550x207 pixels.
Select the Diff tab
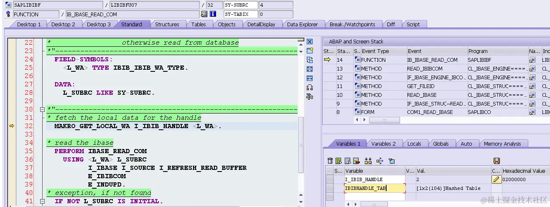tap(391, 24)
